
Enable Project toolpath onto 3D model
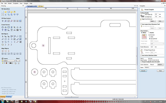141,62
